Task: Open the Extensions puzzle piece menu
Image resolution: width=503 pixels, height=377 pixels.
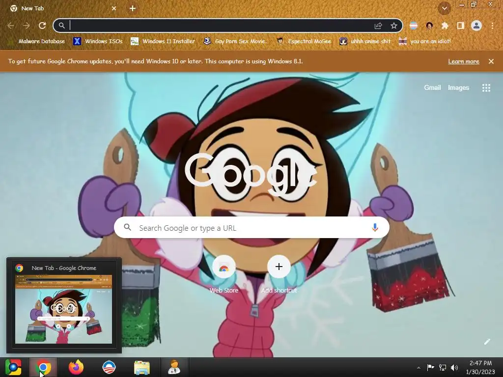Action: pyautogui.click(x=445, y=26)
